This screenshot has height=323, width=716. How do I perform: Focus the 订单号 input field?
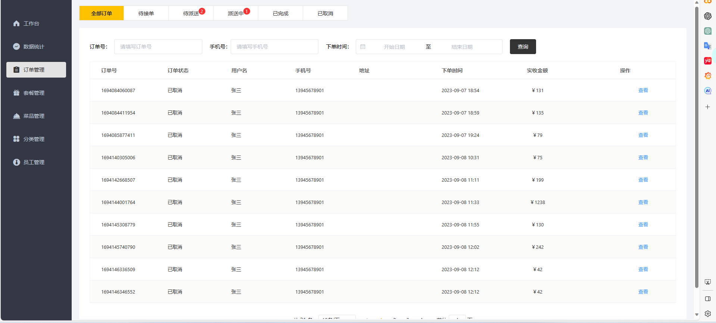coord(158,47)
